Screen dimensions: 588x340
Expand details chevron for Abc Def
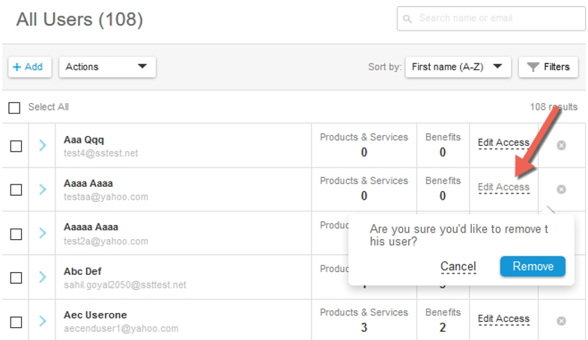click(x=43, y=276)
